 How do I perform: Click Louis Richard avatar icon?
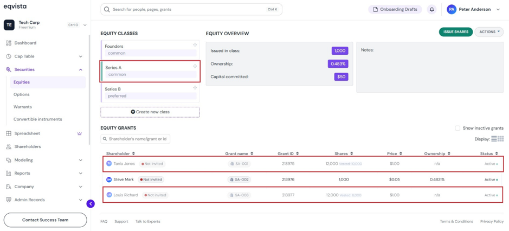tap(109, 195)
